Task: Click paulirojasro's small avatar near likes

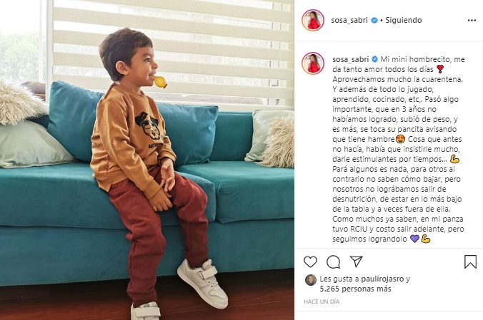Action: point(311,280)
